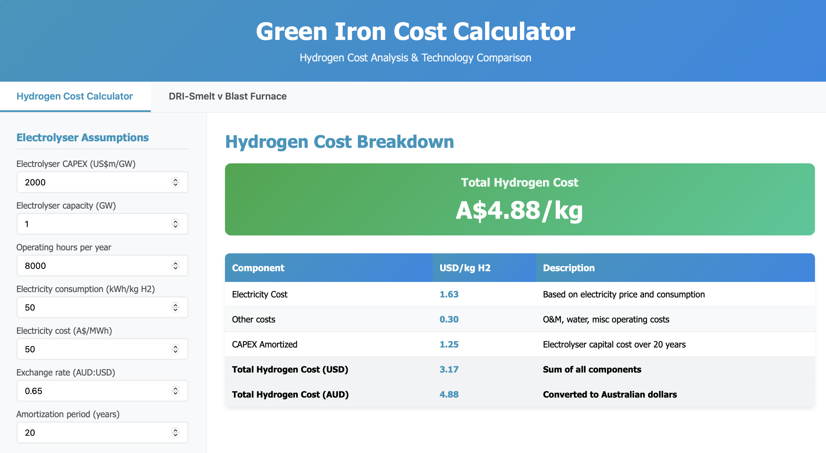This screenshot has height=453, width=826.
Task: Click the USD/kg H2 column header
Action: tap(465, 268)
